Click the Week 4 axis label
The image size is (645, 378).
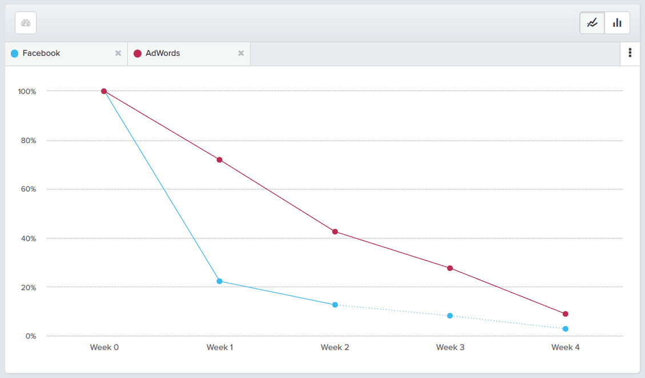565,347
